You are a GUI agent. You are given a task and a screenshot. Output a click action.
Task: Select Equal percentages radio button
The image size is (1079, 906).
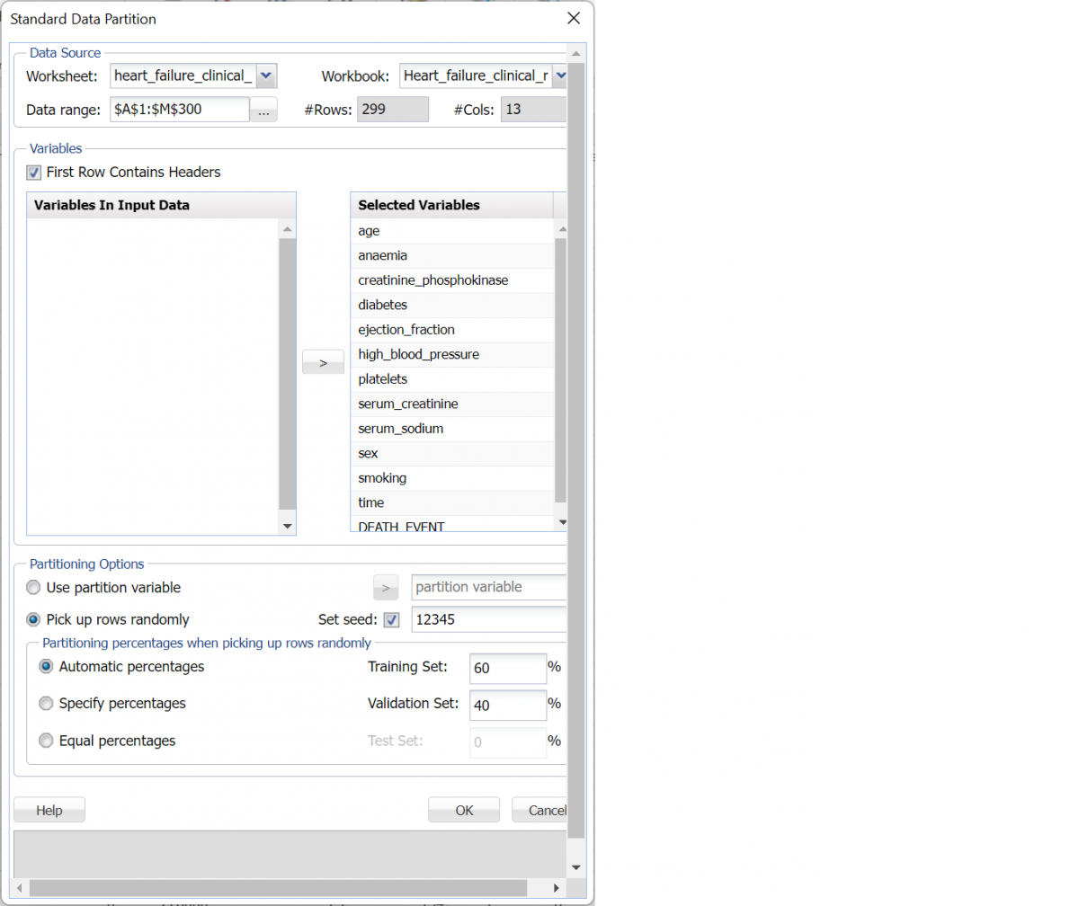(x=47, y=742)
